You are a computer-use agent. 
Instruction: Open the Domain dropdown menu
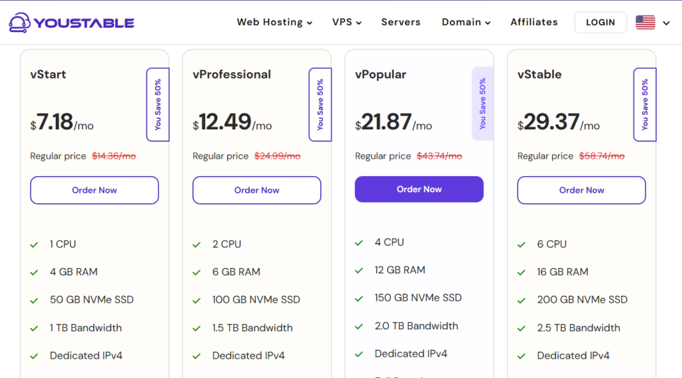pyautogui.click(x=466, y=22)
